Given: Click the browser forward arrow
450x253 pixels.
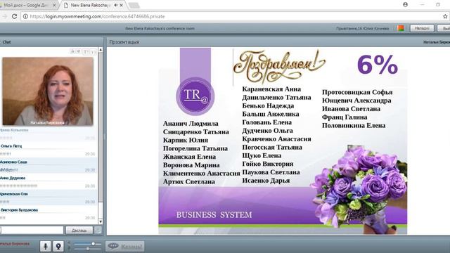Looking at the screenshot, I should 5,16.
